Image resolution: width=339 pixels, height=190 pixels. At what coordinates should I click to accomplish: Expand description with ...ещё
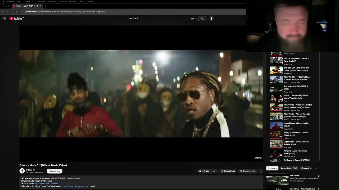[93, 186]
